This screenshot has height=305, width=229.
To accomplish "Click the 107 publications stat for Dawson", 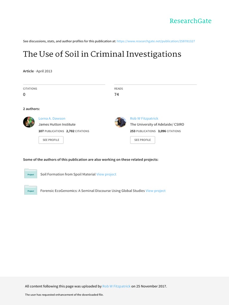I will pos(51,131).
